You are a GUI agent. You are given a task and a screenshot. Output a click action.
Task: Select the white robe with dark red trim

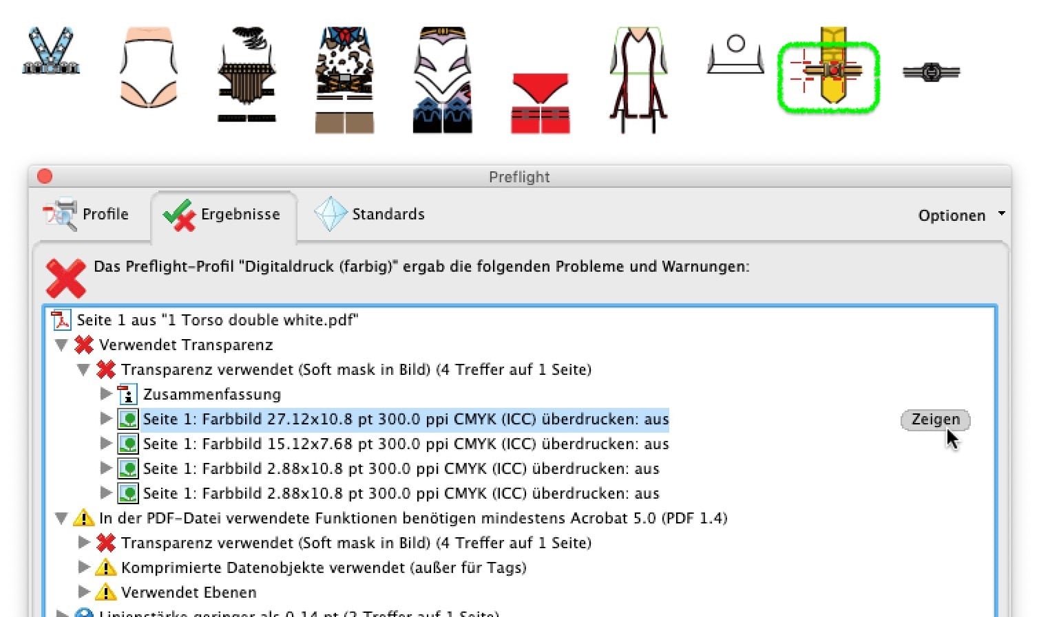(638, 80)
